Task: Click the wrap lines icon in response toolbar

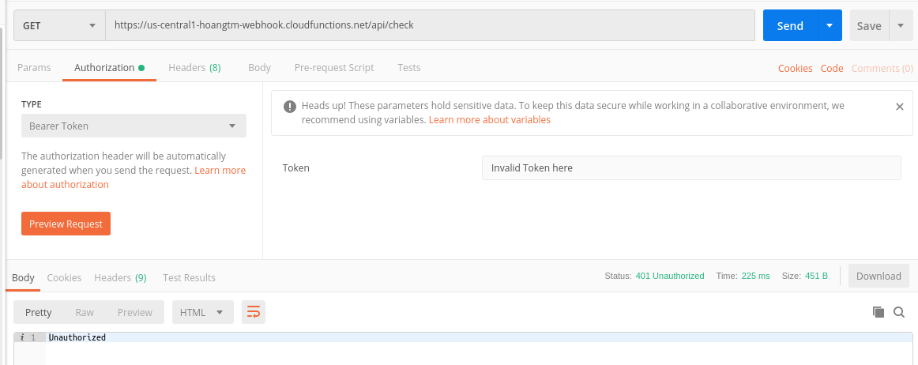Action: tap(254, 312)
